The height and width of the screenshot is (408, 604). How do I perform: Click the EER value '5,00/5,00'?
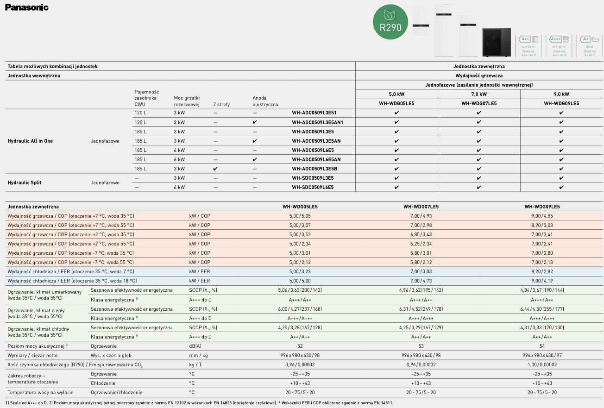(x=300, y=281)
